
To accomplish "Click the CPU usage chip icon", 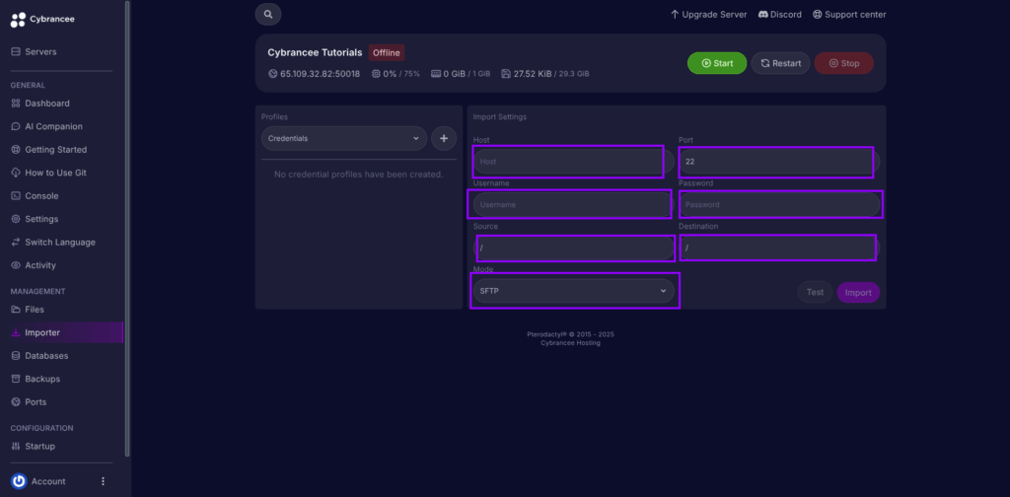I will tap(376, 73).
